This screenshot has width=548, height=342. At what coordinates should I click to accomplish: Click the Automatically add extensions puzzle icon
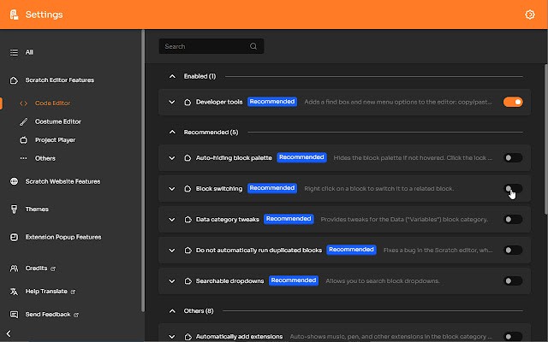tap(188, 337)
